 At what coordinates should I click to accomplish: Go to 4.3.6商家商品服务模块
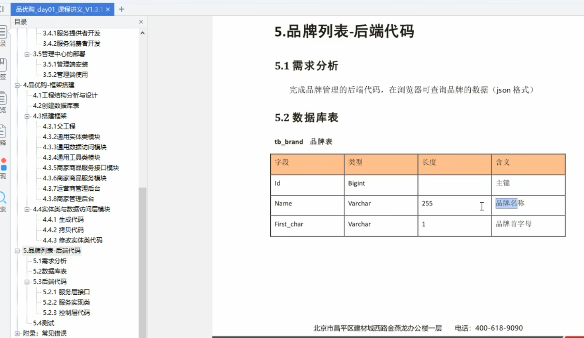pyautogui.click(x=75, y=178)
